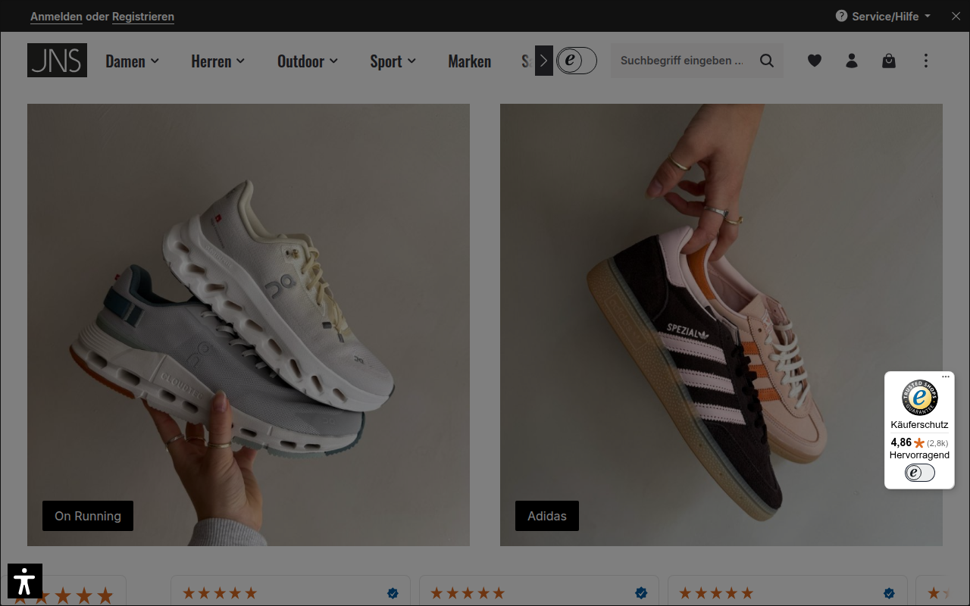Follow the Anmelden link
This screenshot has width=970, height=606.
click(x=56, y=17)
